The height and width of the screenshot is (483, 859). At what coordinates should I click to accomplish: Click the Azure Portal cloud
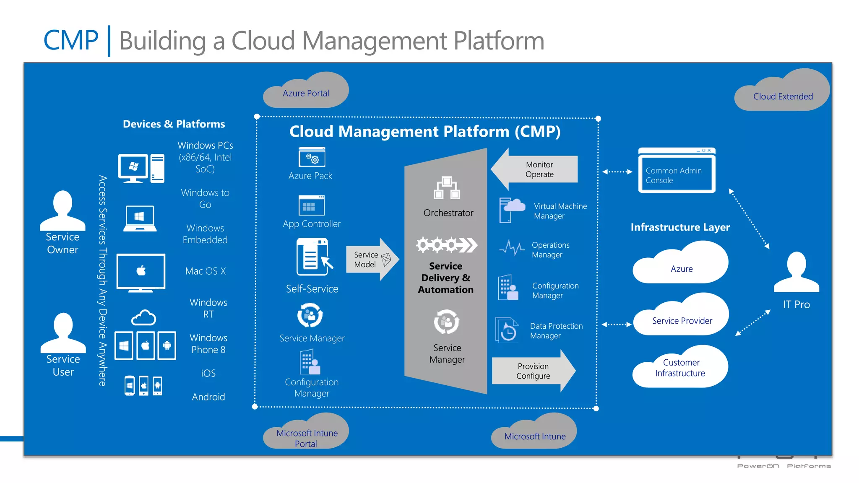(306, 92)
